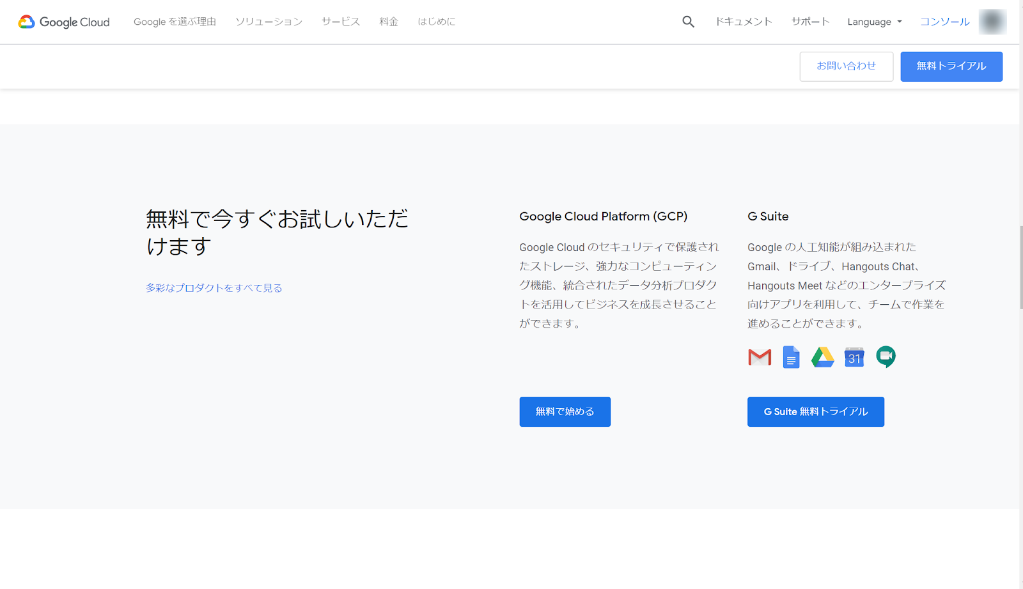Click the Gmail icon under G Suite

pos(760,357)
